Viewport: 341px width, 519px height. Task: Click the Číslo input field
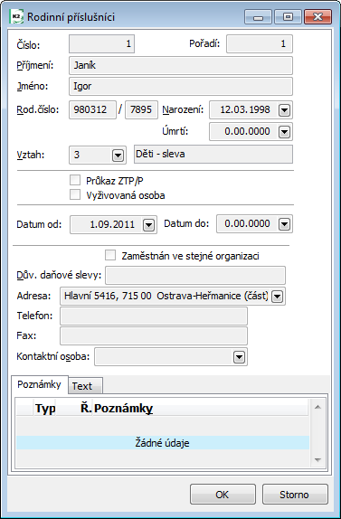(x=101, y=43)
